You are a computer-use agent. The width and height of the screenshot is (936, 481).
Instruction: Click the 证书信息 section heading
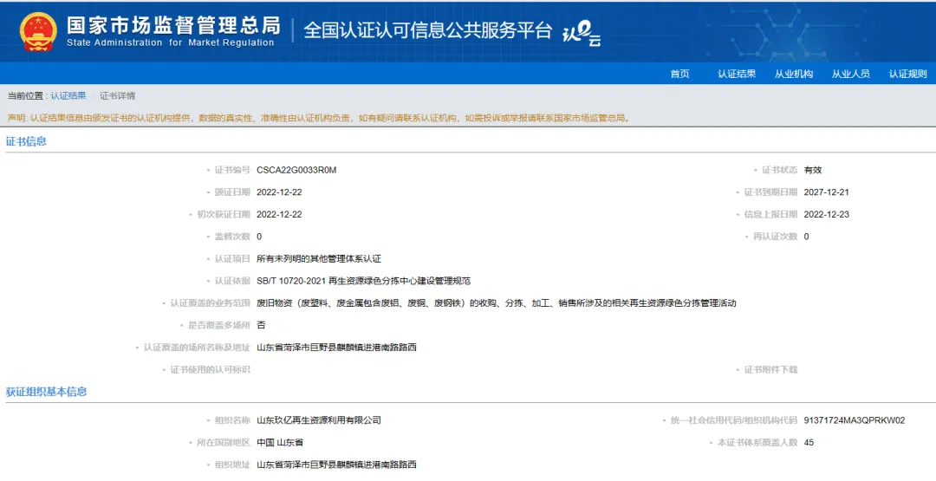pyautogui.click(x=26, y=141)
